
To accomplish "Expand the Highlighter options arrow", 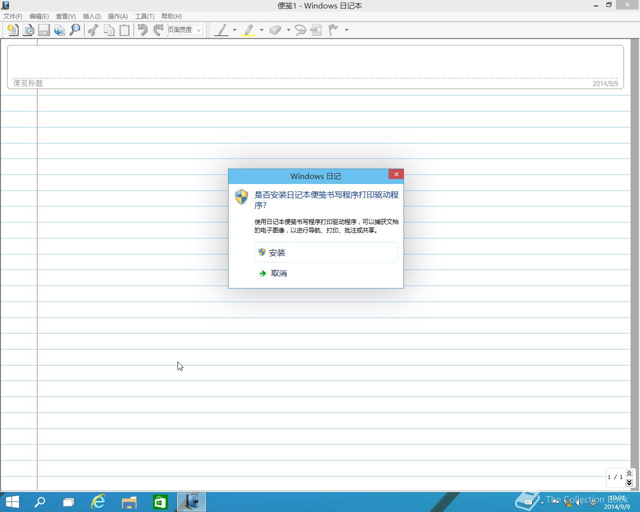I will click(x=261, y=30).
